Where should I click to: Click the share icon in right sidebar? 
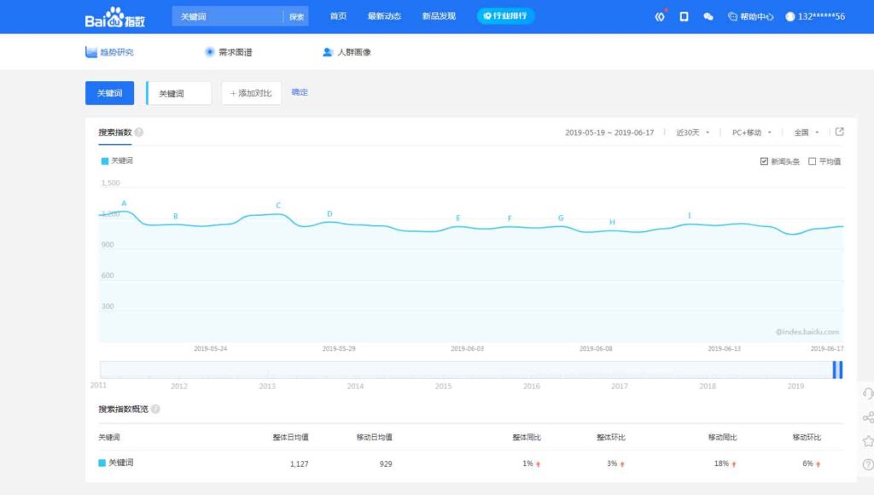[x=868, y=417]
